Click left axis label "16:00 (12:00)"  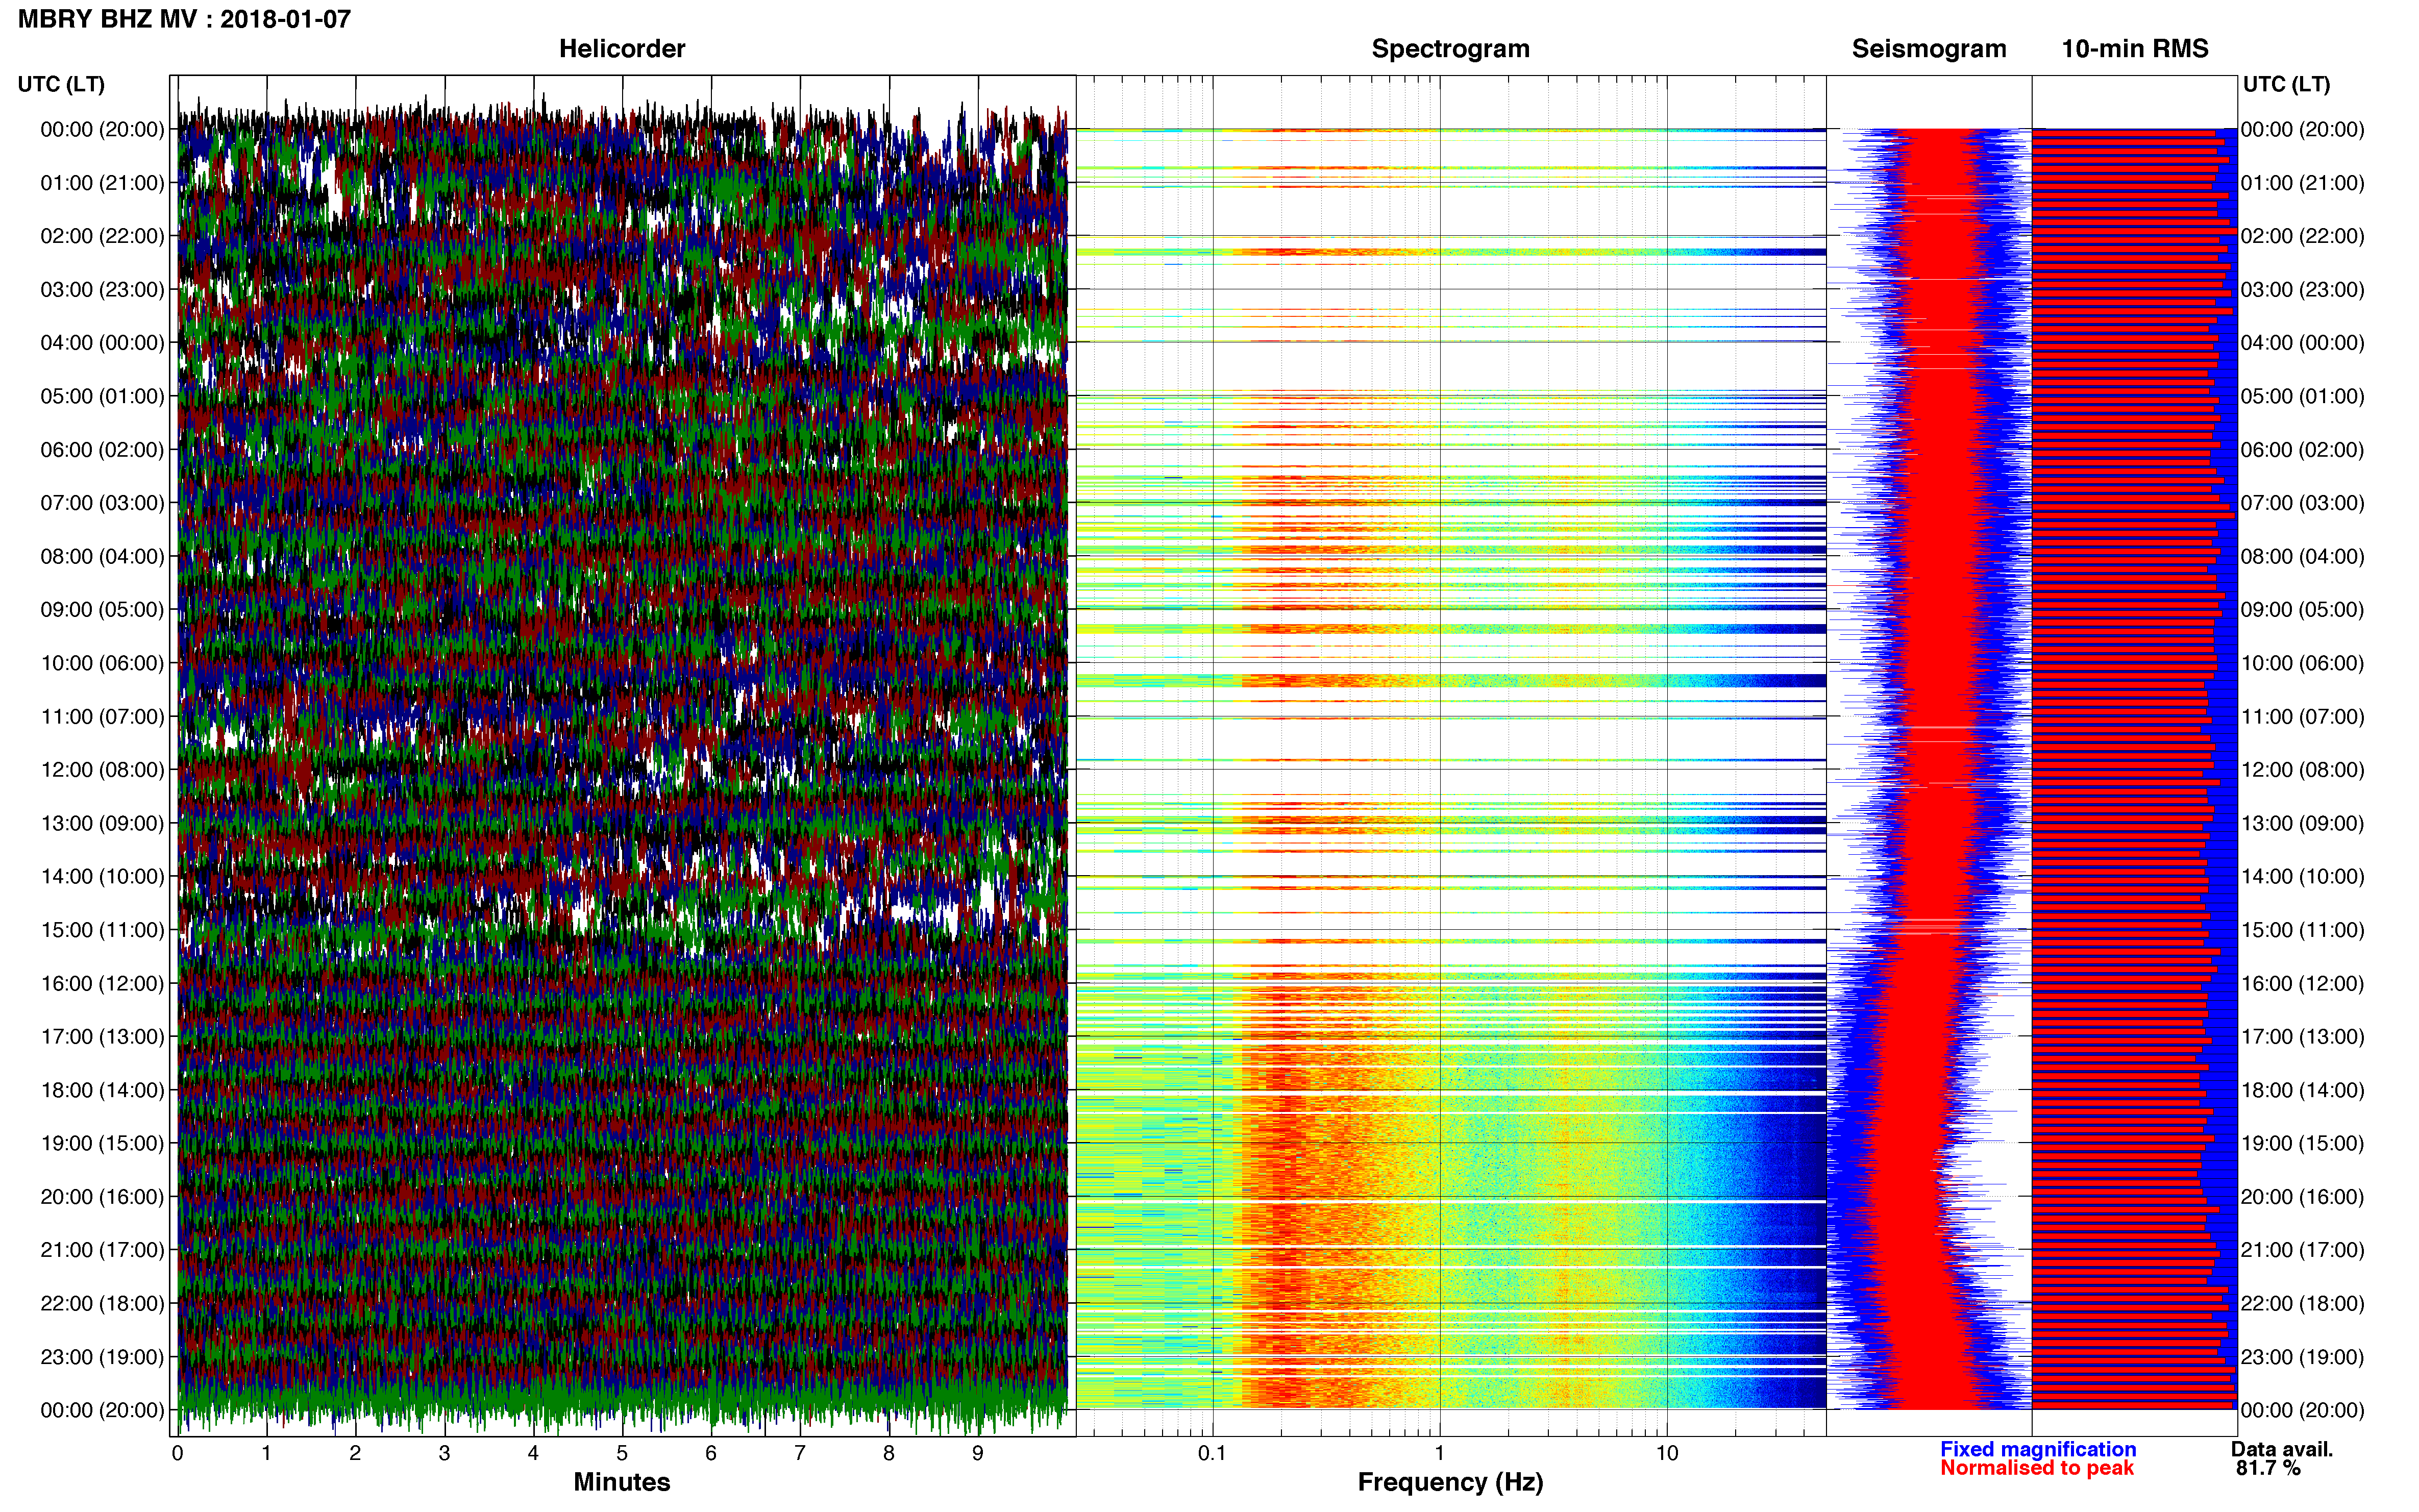click(102, 983)
